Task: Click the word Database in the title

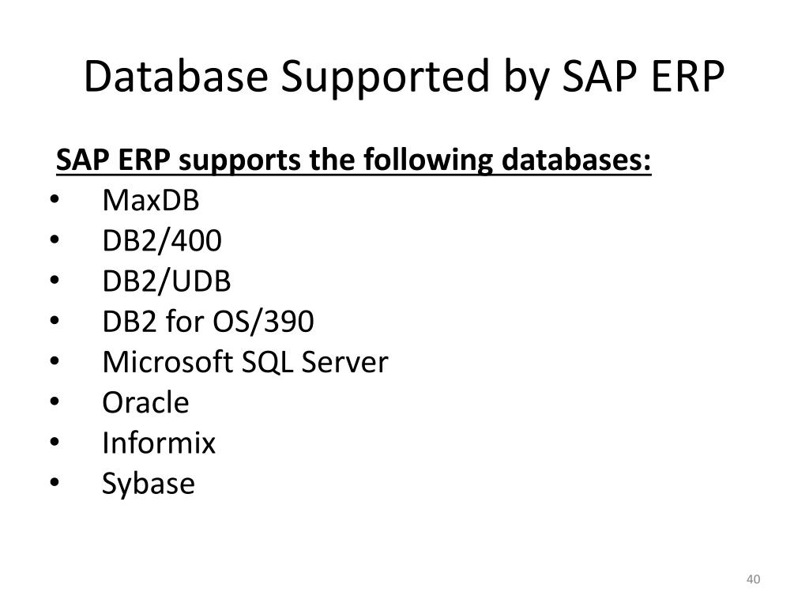Action: [x=176, y=77]
